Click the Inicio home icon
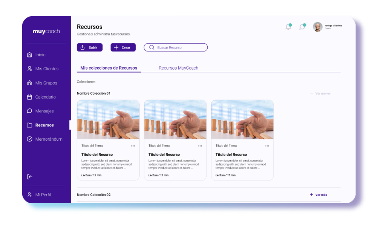 (30, 55)
